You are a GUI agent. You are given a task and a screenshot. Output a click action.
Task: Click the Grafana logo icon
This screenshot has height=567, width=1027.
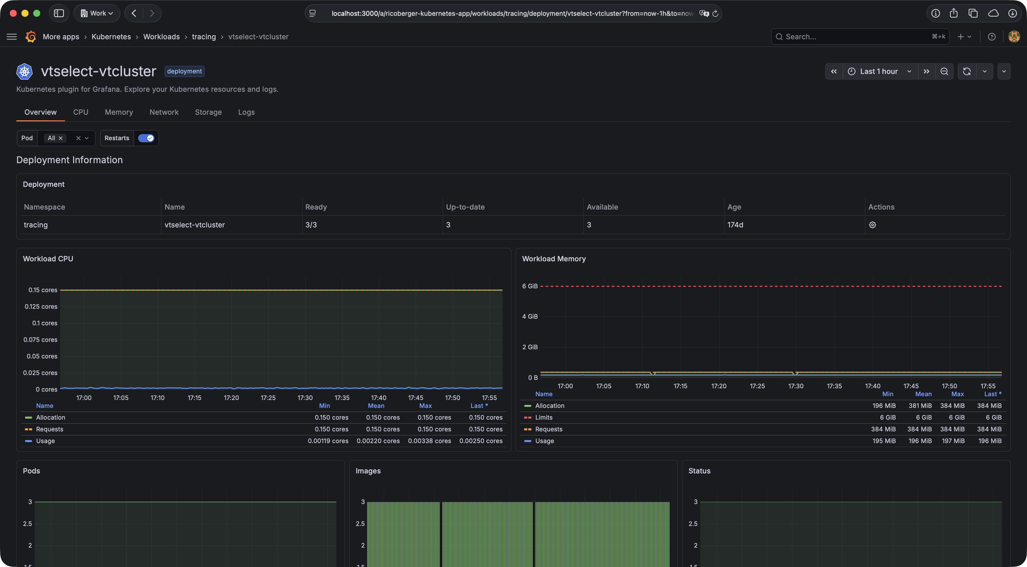pyautogui.click(x=31, y=37)
